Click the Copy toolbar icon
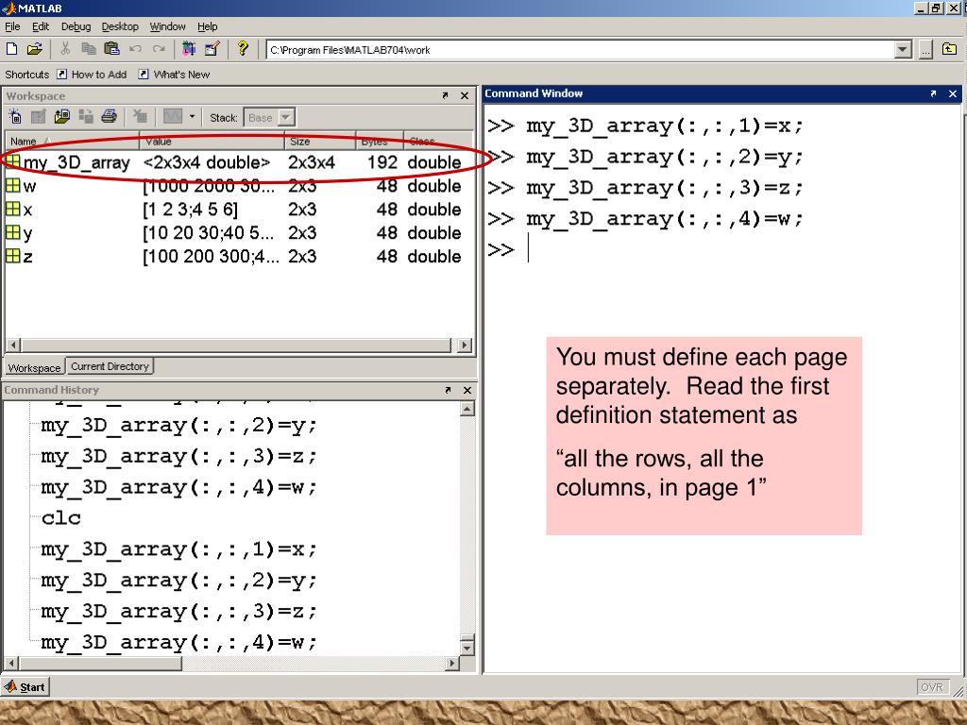This screenshot has width=967, height=725. click(89, 49)
